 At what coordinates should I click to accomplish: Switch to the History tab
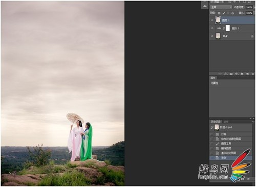click(x=216, y=121)
